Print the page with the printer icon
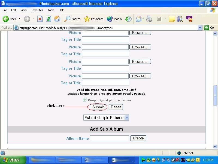The height and width of the screenshot is (164, 218). click(149, 19)
